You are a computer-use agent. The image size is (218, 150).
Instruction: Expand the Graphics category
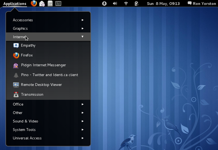(48, 28)
